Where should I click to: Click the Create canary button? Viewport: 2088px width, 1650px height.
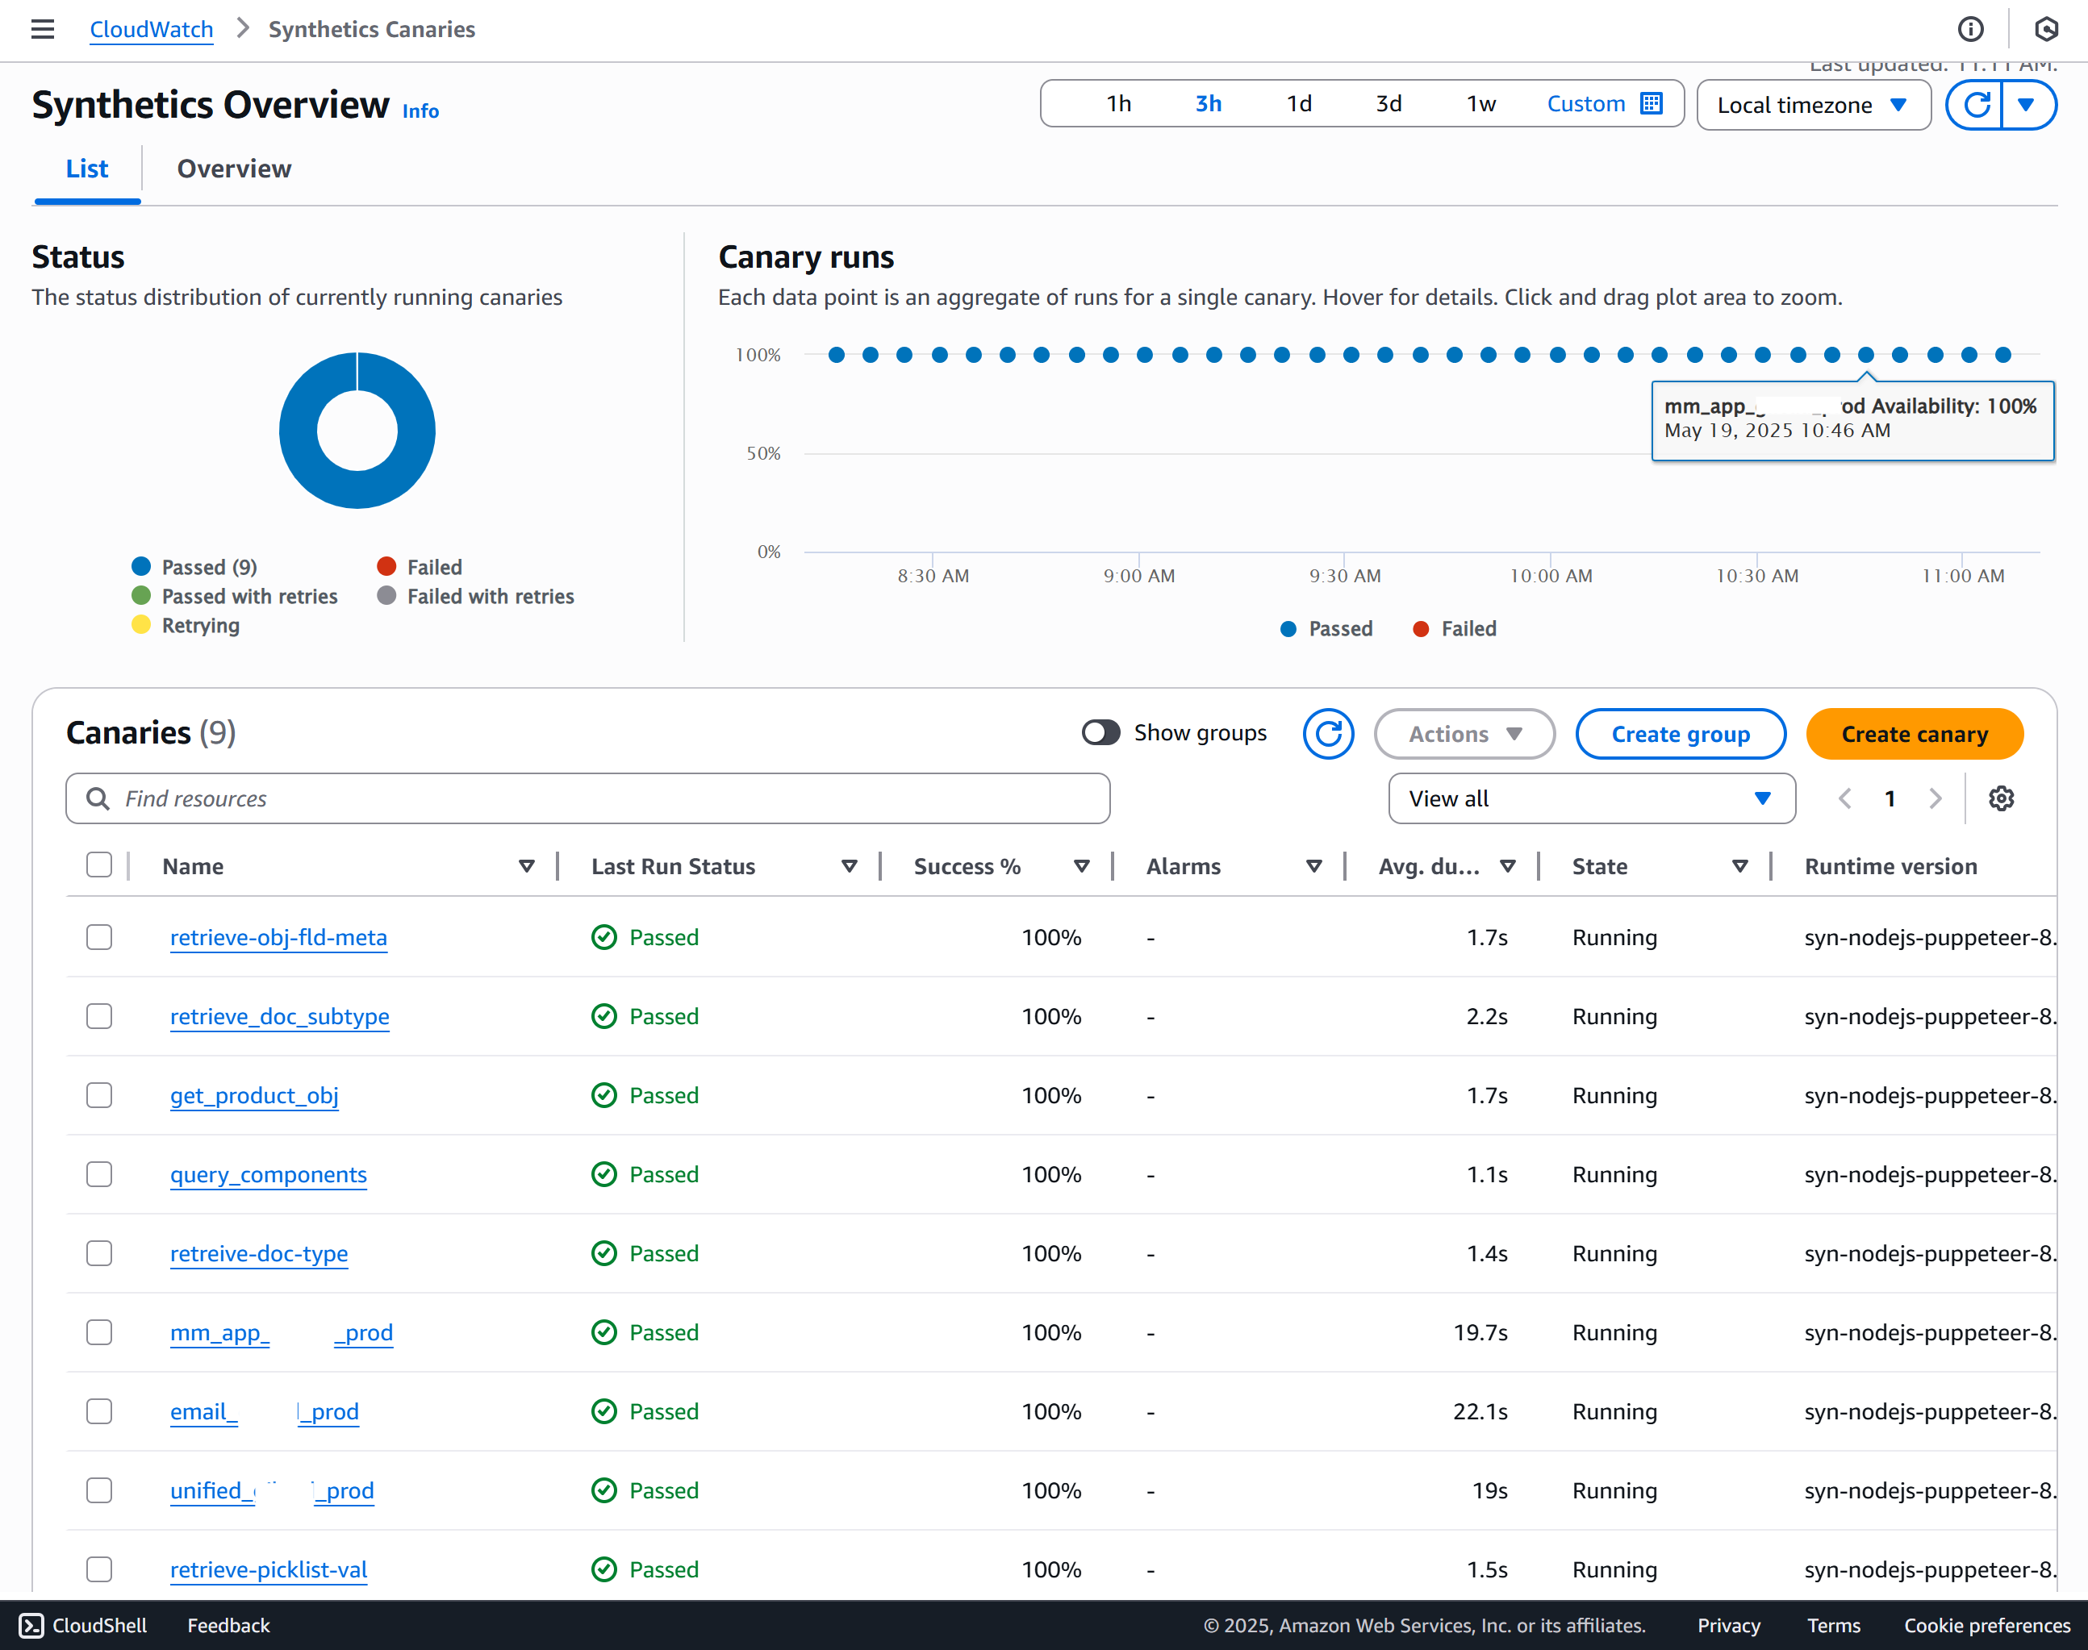pos(1914,733)
